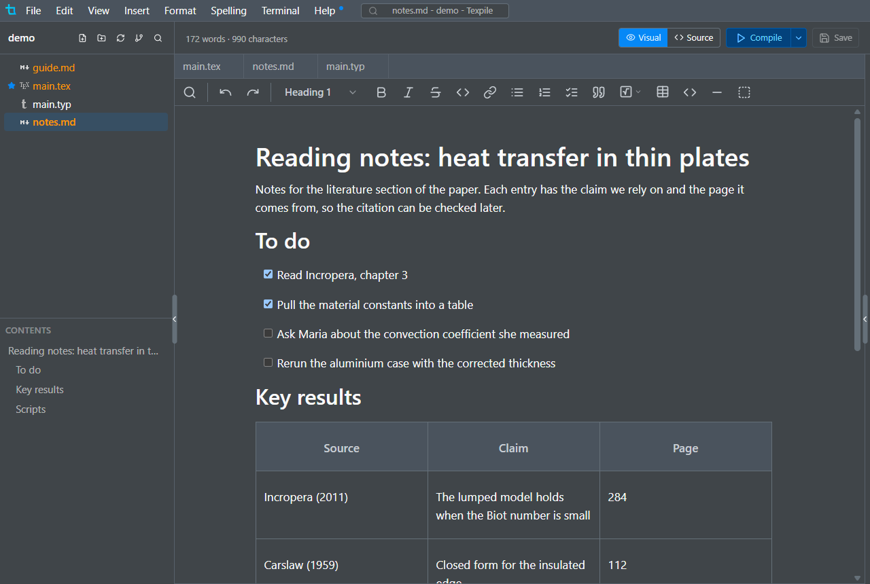
Task: Insert a table from the toolbar
Action: [663, 92]
